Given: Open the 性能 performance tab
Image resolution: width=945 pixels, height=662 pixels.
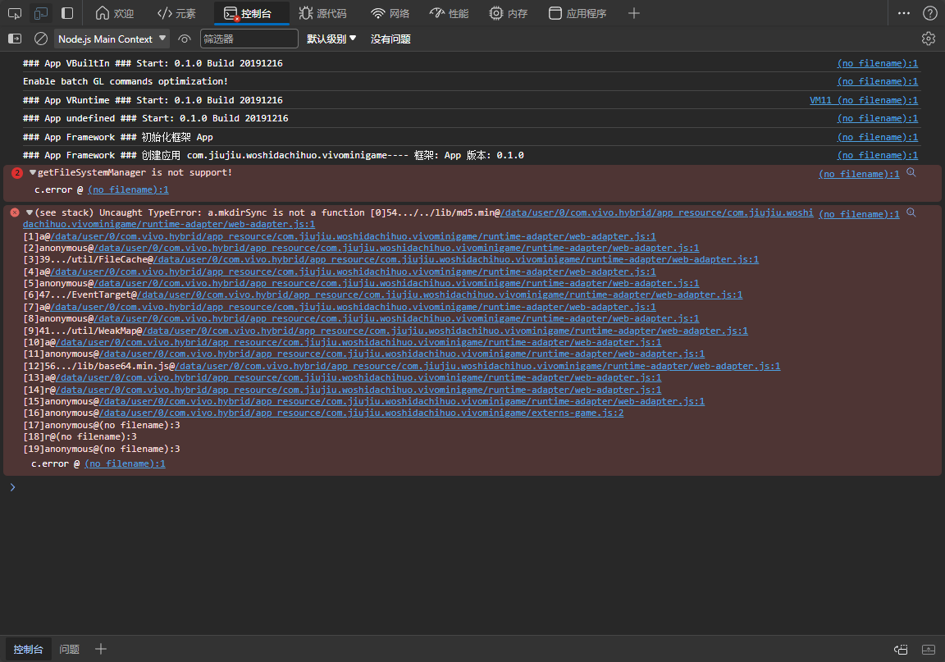Looking at the screenshot, I should (x=449, y=13).
